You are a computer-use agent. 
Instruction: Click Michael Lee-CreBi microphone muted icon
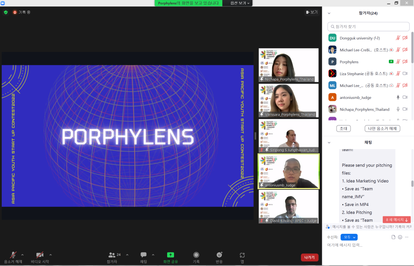[x=398, y=50]
